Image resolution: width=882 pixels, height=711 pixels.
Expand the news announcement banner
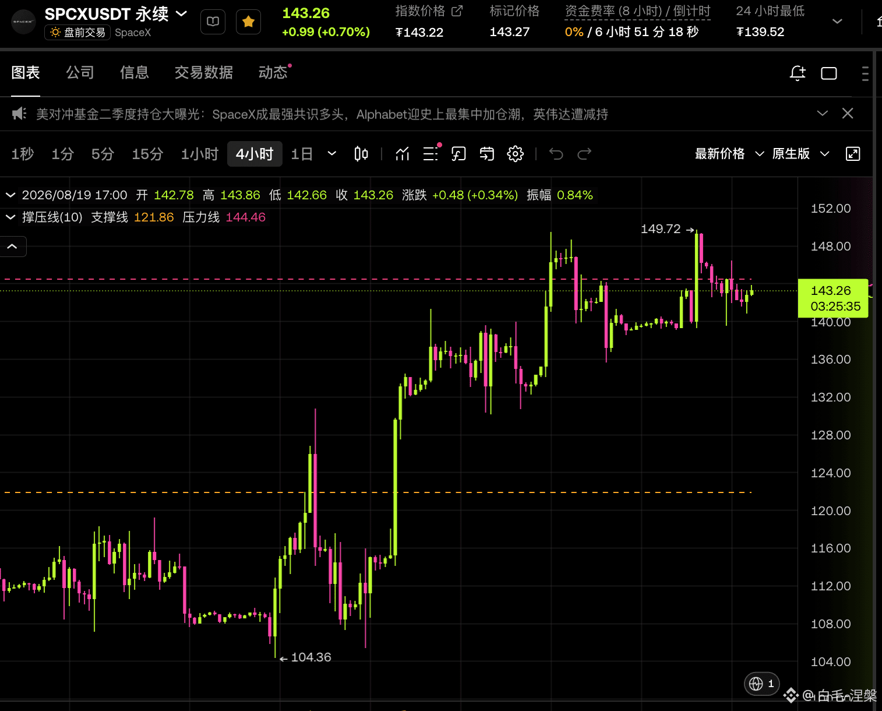click(823, 113)
